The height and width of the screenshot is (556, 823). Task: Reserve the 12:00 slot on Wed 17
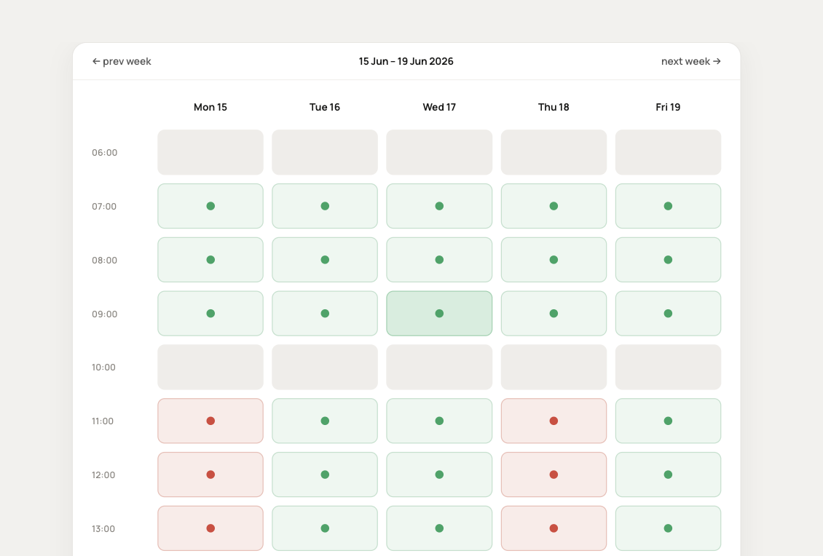439,474
